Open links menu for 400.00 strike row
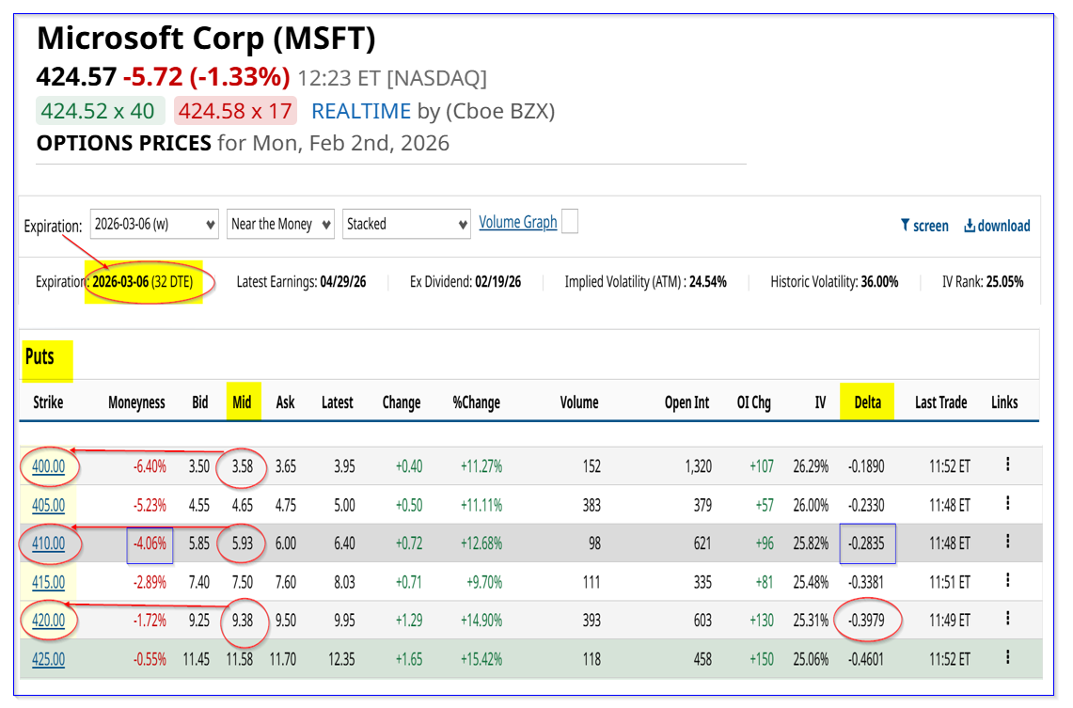Image resolution: width=1073 pixels, height=708 pixels. 1007,464
